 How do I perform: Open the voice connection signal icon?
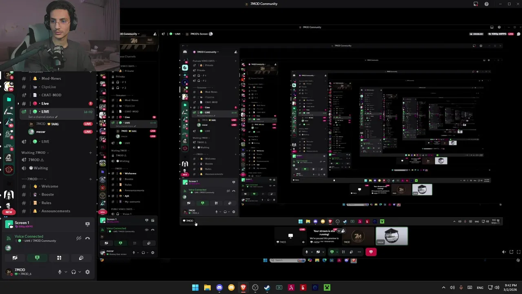coord(9,238)
